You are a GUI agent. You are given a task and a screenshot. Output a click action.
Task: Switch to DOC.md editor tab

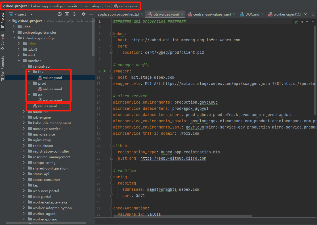(250, 14)
